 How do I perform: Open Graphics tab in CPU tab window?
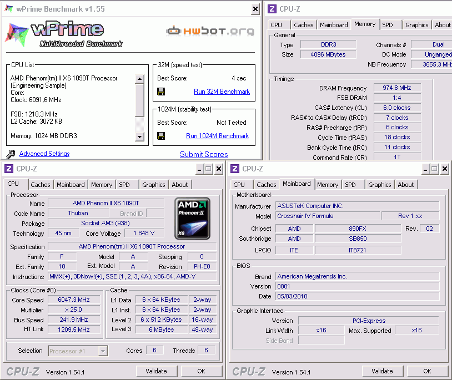tap(154, 185)
